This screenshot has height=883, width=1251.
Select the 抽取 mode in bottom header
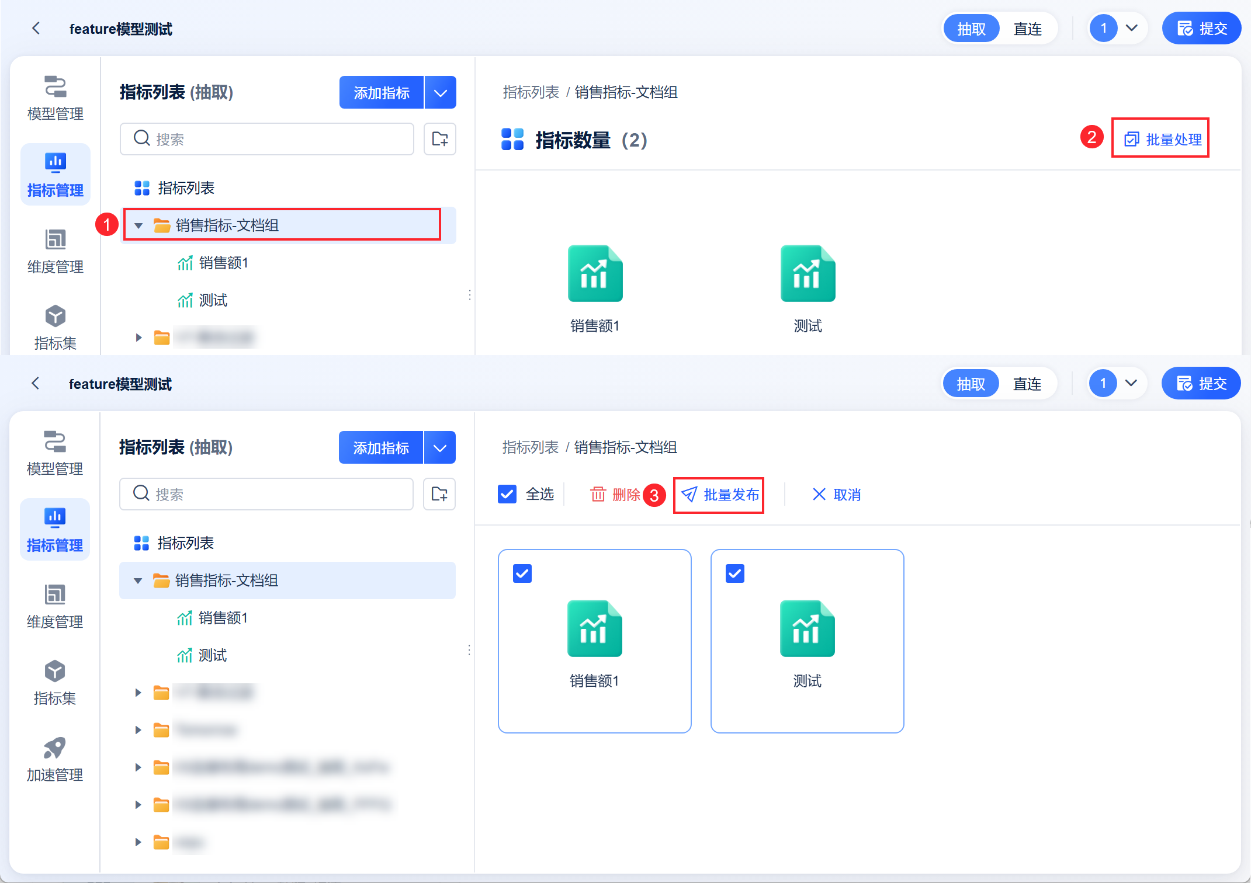(x=971, y=384)
